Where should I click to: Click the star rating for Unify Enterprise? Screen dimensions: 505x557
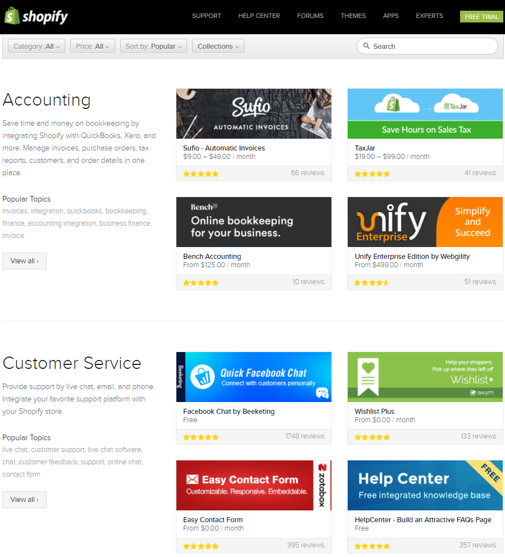(x=372, y=283)
